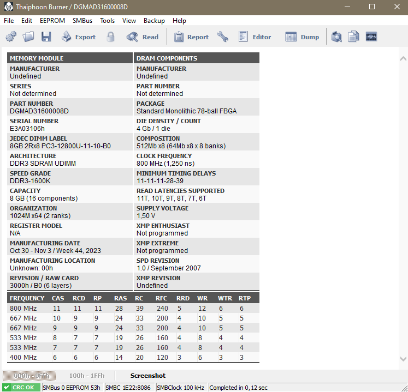The image size is (408, 392).
Task: Click the copy documents icon
Action: [353, 37]
